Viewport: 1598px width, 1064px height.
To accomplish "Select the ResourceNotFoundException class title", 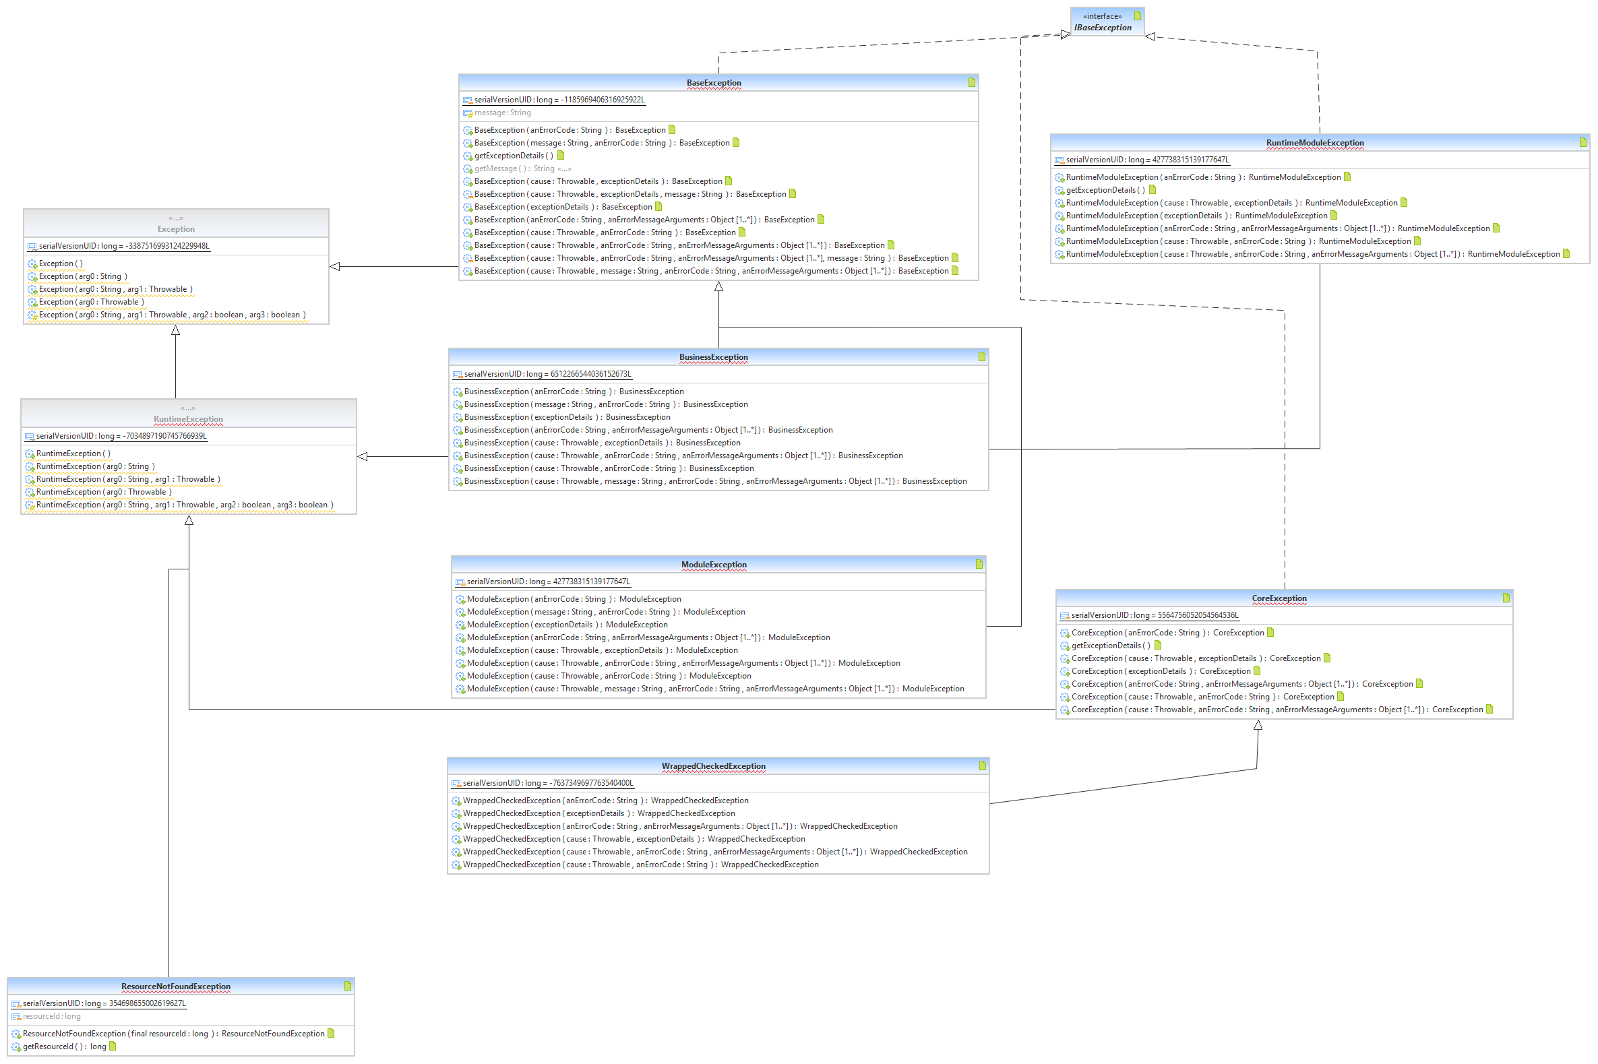I will point(176,986).
